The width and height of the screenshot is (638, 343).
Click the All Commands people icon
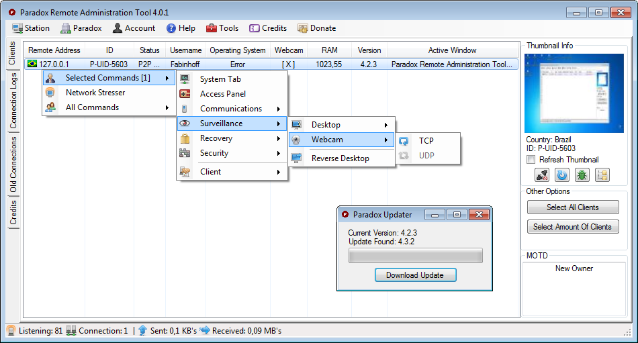50,107
